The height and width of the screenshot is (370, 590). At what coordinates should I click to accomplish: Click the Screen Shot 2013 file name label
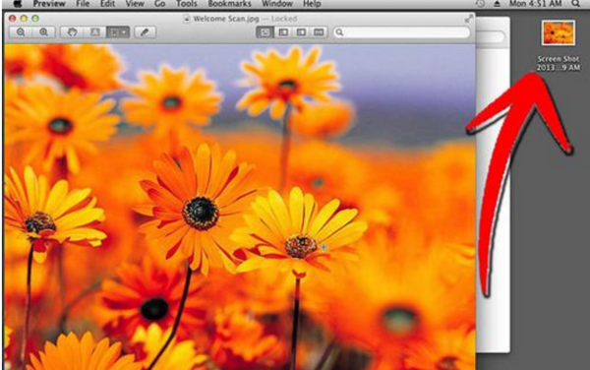point(559,63)
